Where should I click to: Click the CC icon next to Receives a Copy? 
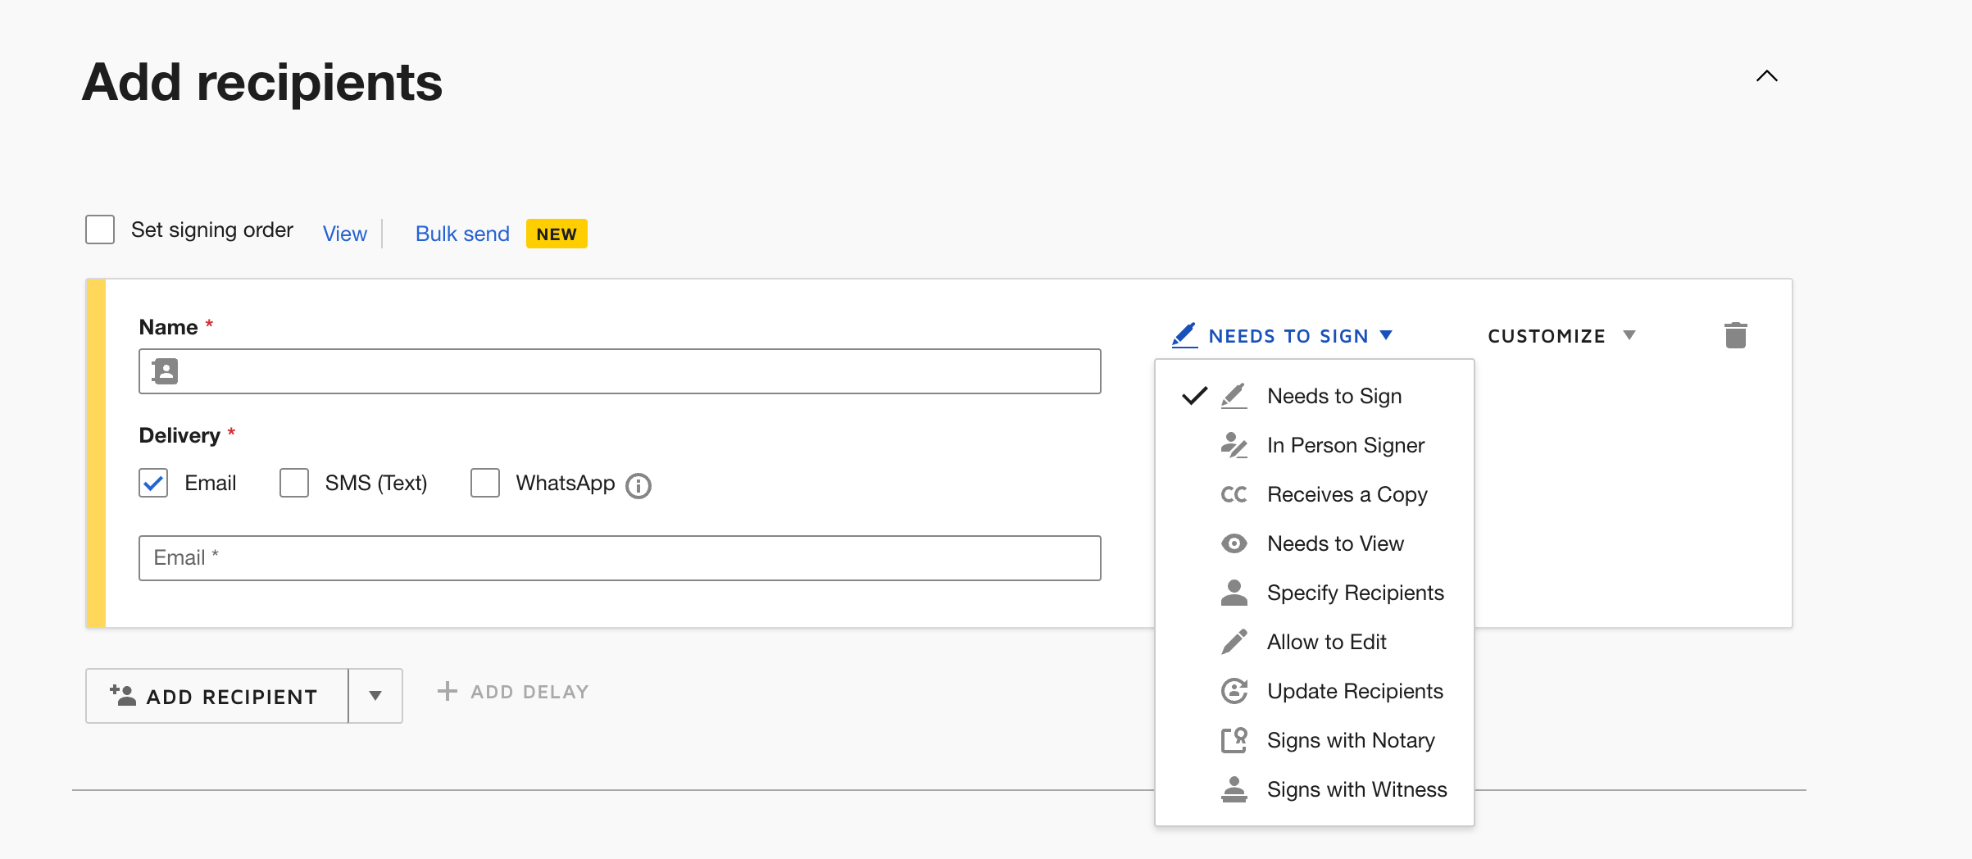point(1233,493)
